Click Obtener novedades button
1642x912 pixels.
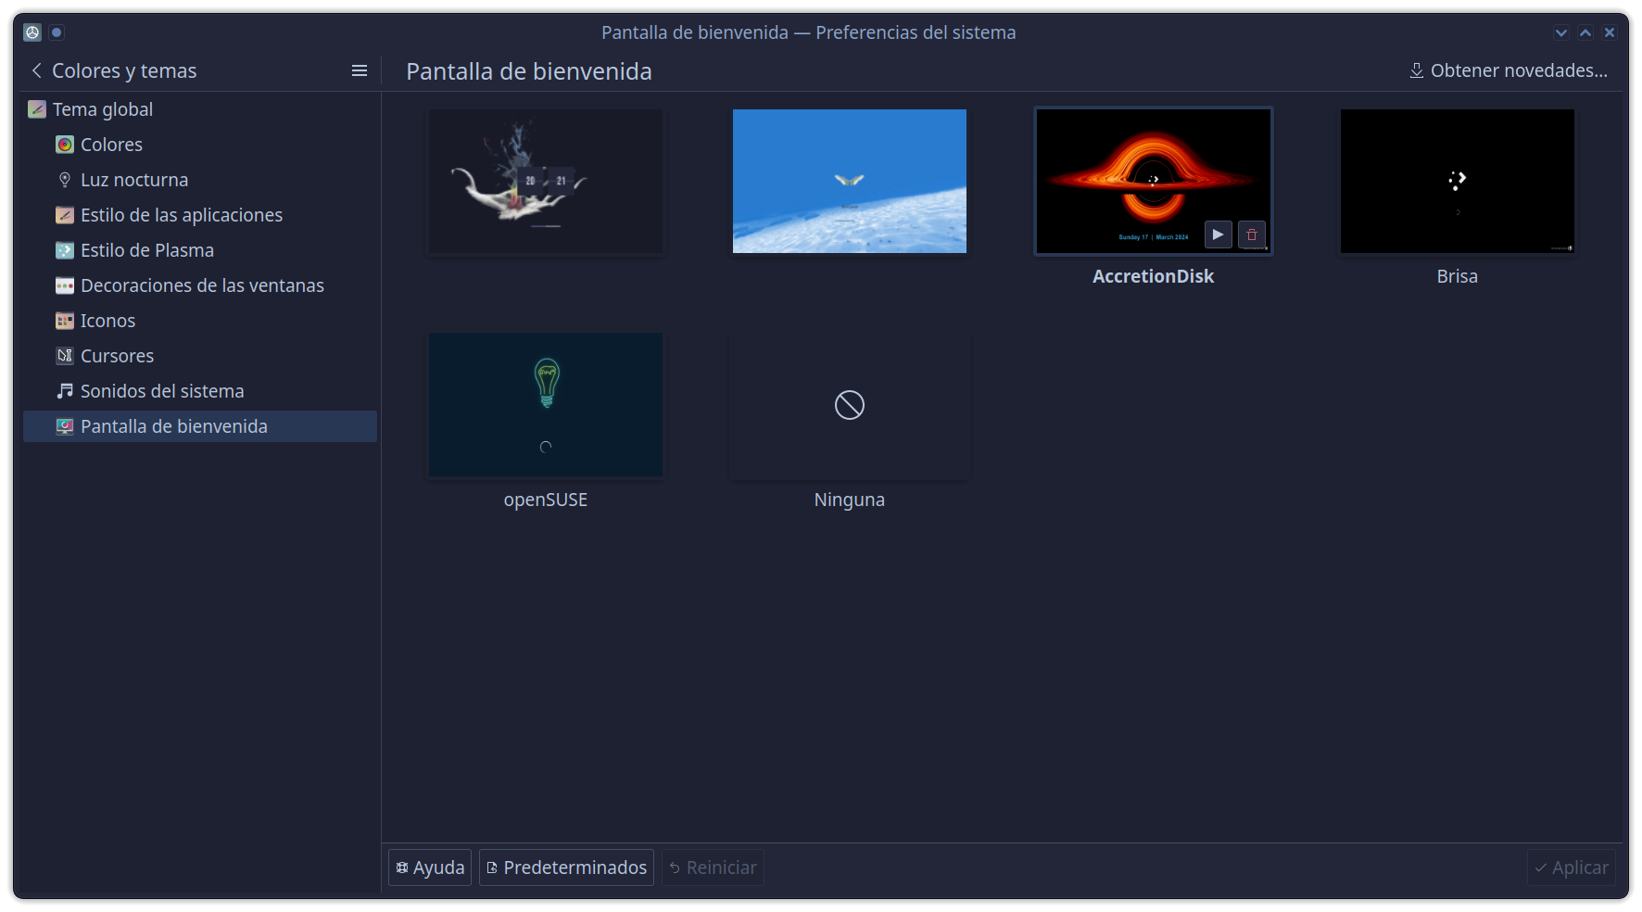tap(1509, 70)
